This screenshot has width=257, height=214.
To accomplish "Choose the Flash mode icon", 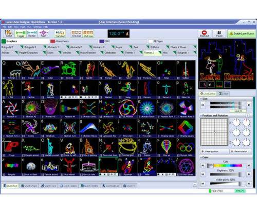I will (x=43, y=33).
